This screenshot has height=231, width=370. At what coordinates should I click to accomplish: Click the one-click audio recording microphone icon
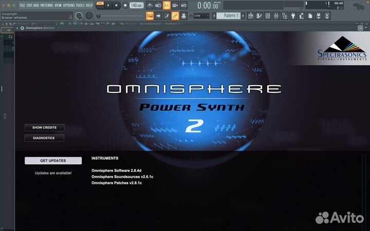[x=302, y=16]
